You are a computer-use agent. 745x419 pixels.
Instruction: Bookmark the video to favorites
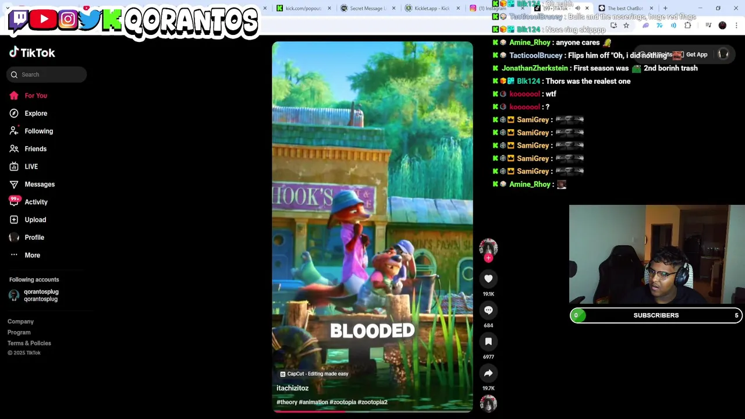pos(488,342)
